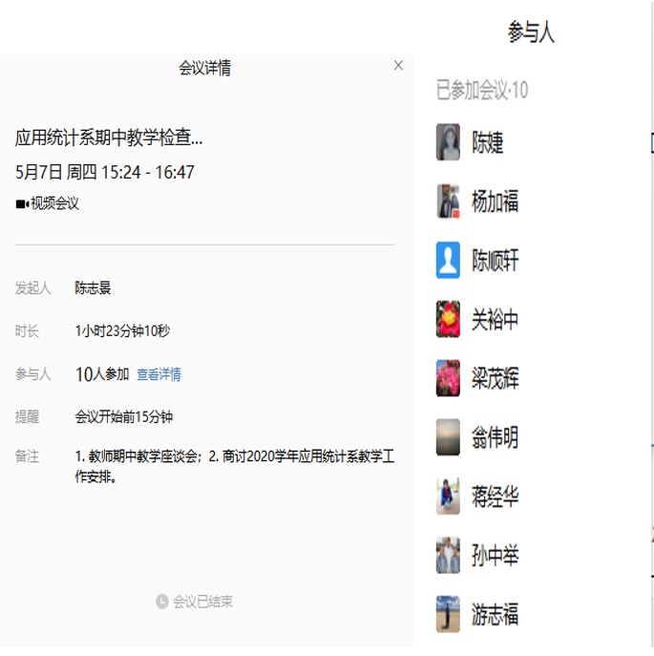The image size is (654, 656).
Task: Select participant name 关裕中
Action: pos(496,320)
